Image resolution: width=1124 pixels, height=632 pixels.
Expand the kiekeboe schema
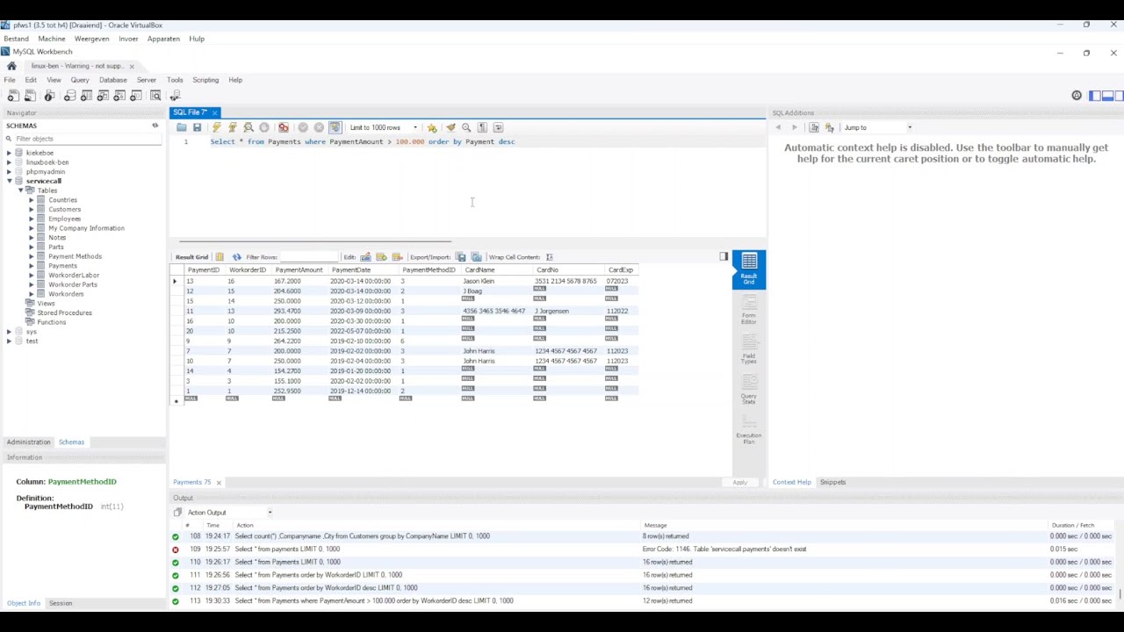tap(9, 153)
